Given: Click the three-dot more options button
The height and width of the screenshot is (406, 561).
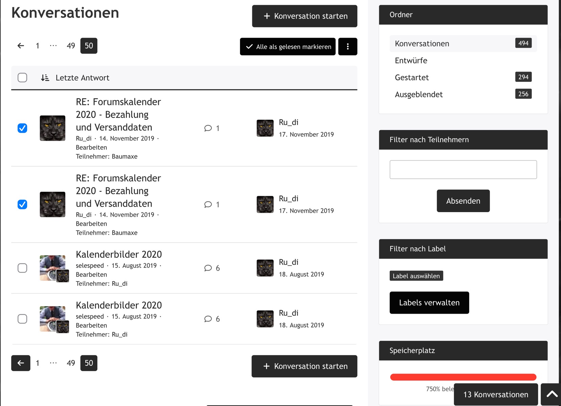Looking at the screenshot, I should [348, 47].
